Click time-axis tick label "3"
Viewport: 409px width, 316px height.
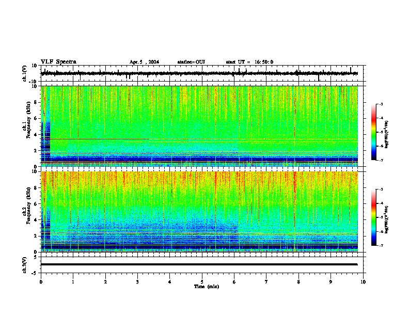137,282
